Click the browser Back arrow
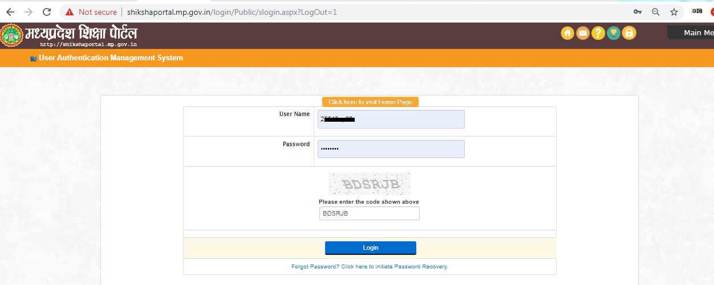The width and height of the screenshot is (714, 285). coord(10,11)
